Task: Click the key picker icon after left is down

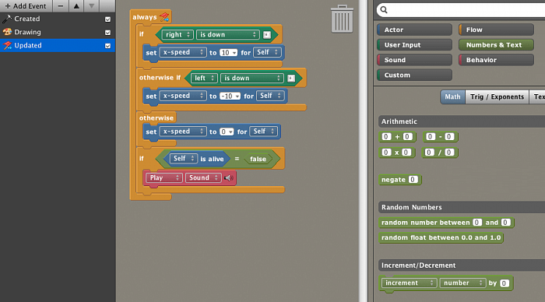Action: (291, 78)
